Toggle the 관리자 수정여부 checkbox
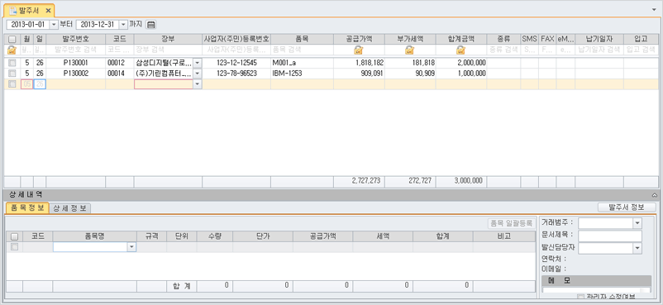The width and height of the screenshot is (663, 305). (580, 297)
